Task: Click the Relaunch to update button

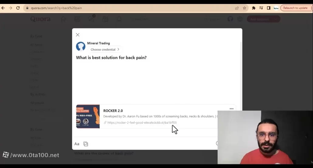Action: (295, 8)
